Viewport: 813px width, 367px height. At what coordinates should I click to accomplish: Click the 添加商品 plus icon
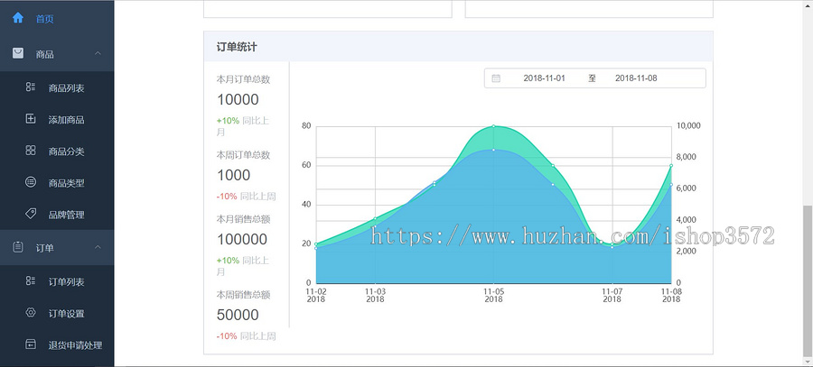(x=31, y=119)
